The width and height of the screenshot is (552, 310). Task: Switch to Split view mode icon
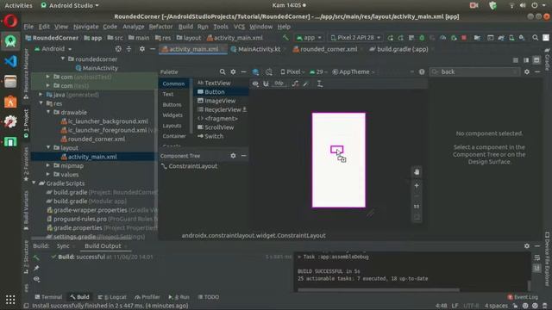(x=526, y=60)
